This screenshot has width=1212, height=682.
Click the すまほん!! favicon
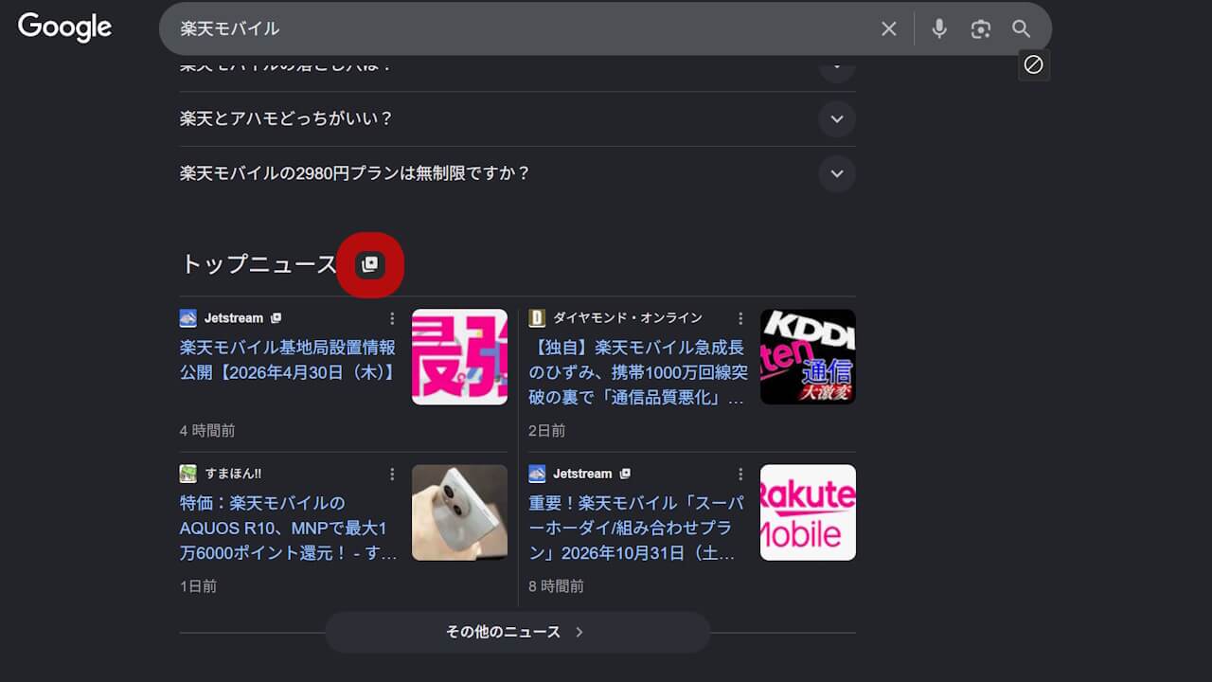coord(188,474)
